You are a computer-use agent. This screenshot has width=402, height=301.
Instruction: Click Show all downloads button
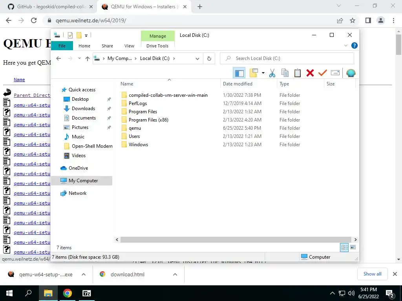pyautogui.click(x=372, y=274)
